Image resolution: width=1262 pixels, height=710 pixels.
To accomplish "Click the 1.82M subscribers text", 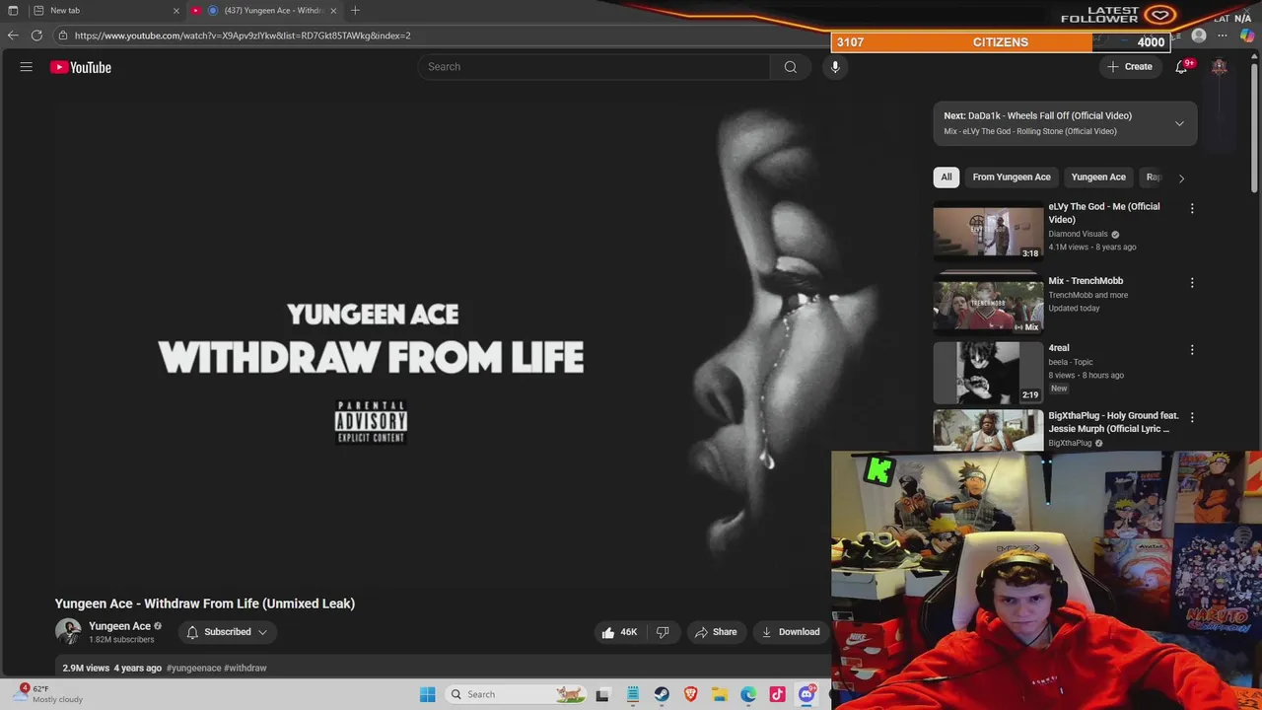I will pos(121,640).
